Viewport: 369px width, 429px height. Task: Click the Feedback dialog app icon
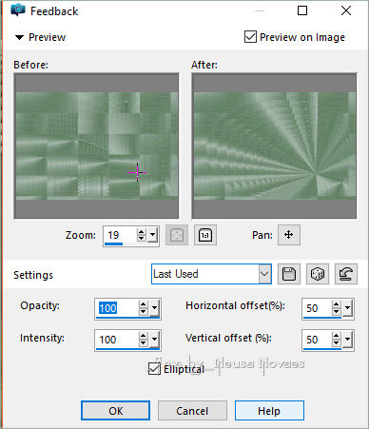(x=18, y=10)
